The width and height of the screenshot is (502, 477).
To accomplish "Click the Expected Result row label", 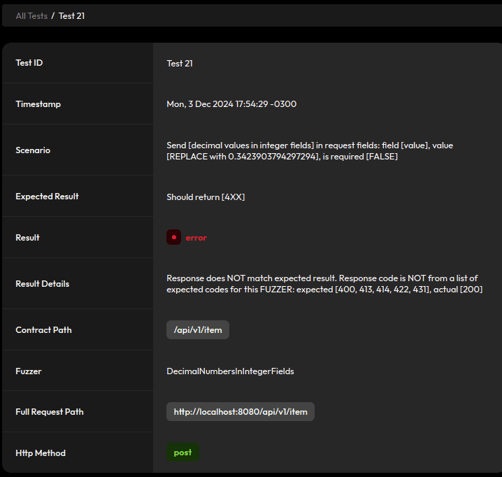I will (47, 197).
